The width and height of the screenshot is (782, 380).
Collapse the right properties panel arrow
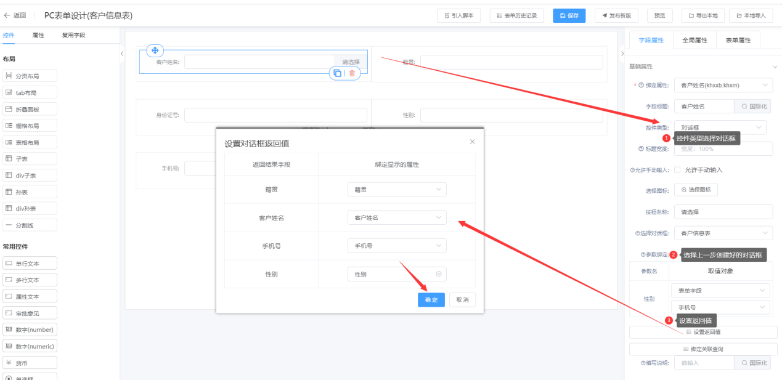click(621, 54)
